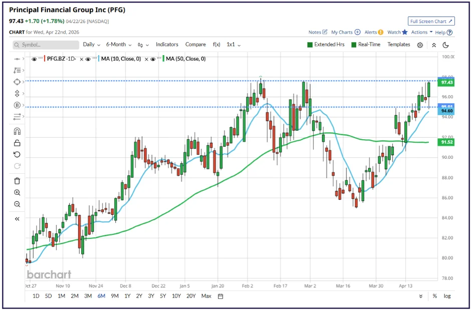Select the 1D time range
The width and height of the screenshot is (471, 311).
point(36,296)
